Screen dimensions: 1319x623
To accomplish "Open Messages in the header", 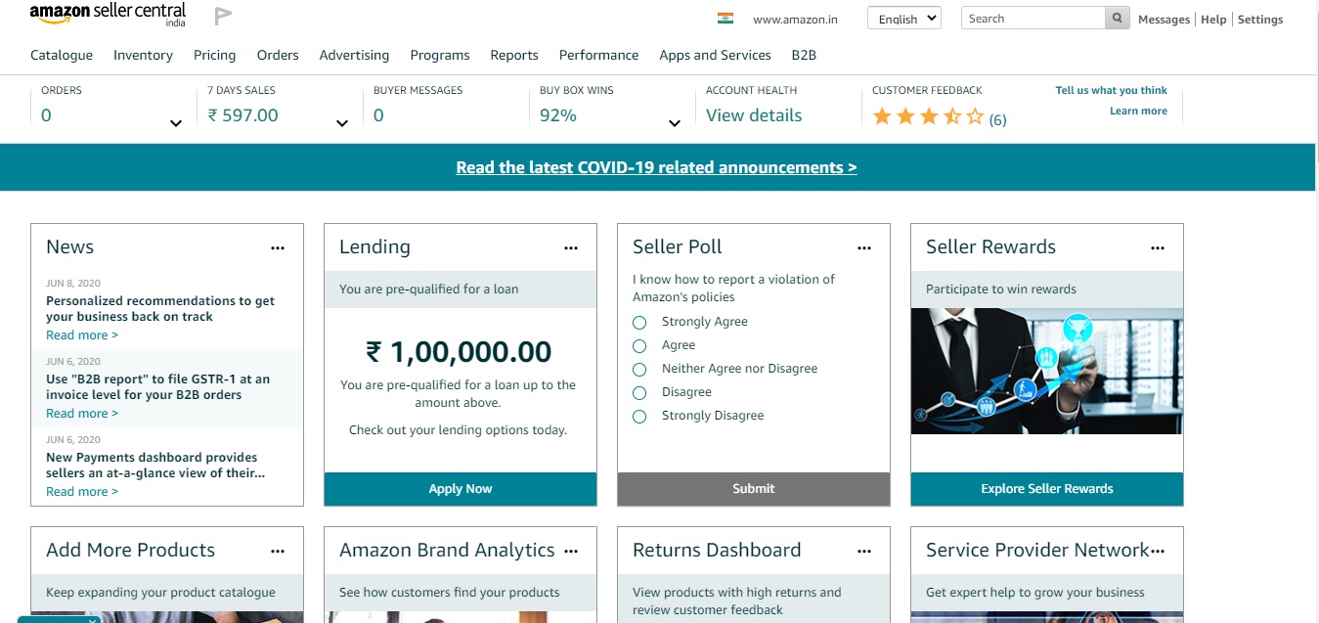I will pos(1164,20).
